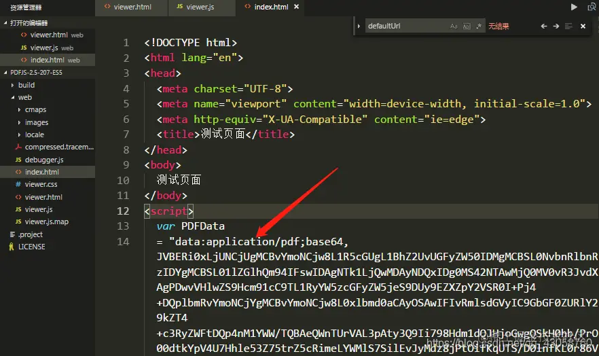Select index.html in open editors list

point(48,60)
